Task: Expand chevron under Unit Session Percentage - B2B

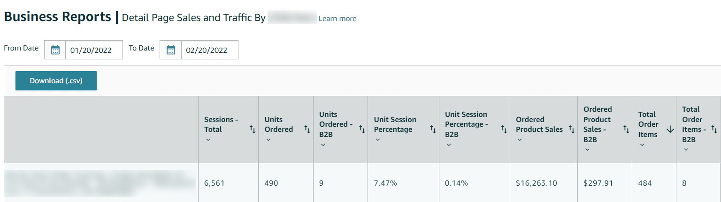Action: pos(449,145)
